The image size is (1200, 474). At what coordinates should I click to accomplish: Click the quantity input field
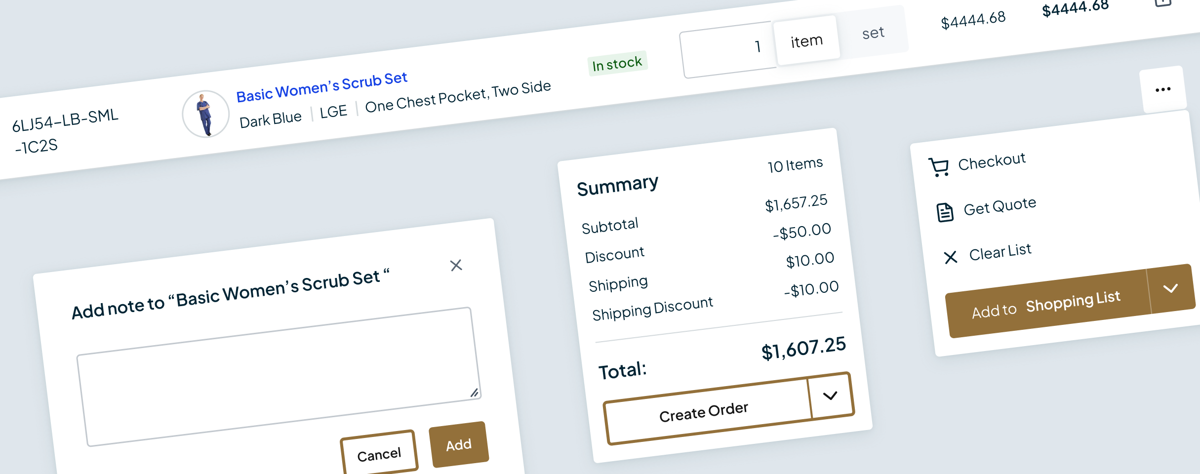click(x=727, y=50)
